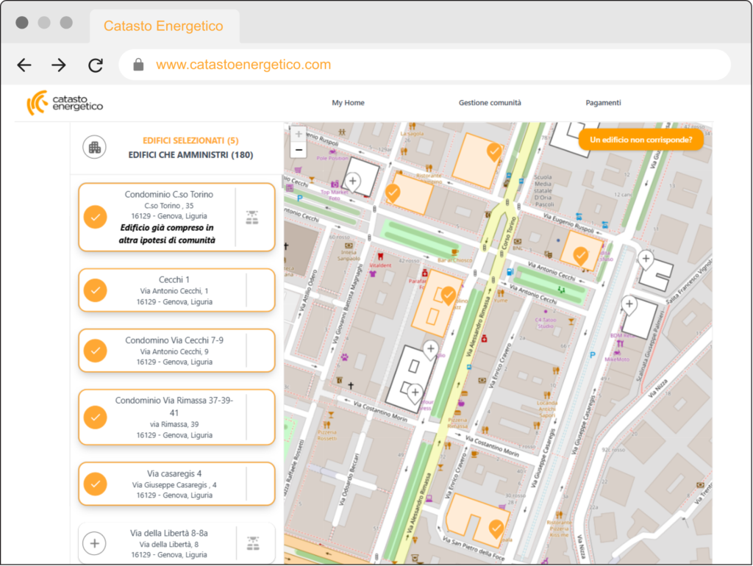Viewport: 753px width, 566px height.
Task: Go to the Pagamenti menu item
Action: (x=603, y=103)
